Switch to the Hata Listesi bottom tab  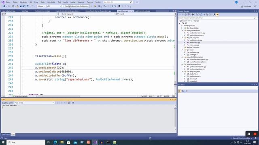pyautogui.click(x=6, y=134)
